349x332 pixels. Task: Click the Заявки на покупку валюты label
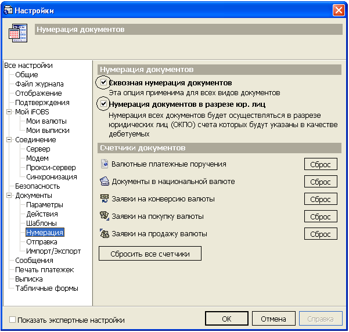tap(157, 216)
